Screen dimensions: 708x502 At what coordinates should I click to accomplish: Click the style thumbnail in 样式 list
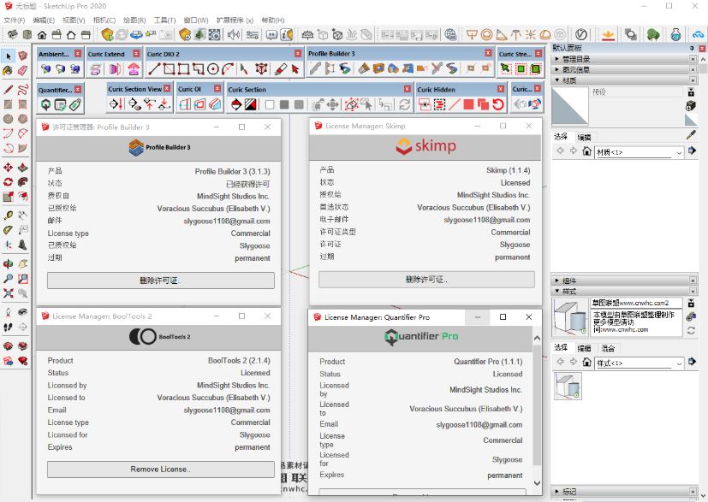coord(568,386)
